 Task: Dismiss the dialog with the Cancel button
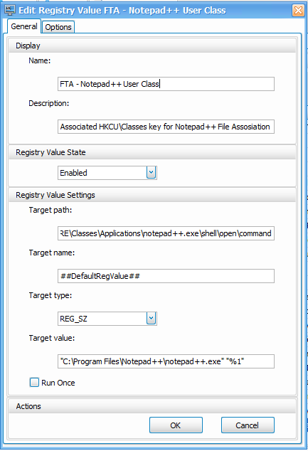pyautogui.click(x=248, y=425)
